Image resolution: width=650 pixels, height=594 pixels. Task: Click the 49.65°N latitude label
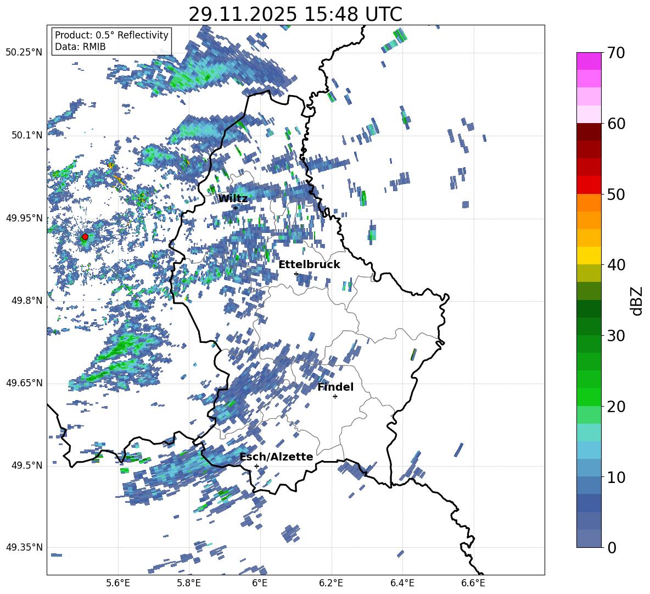(24, 383)
